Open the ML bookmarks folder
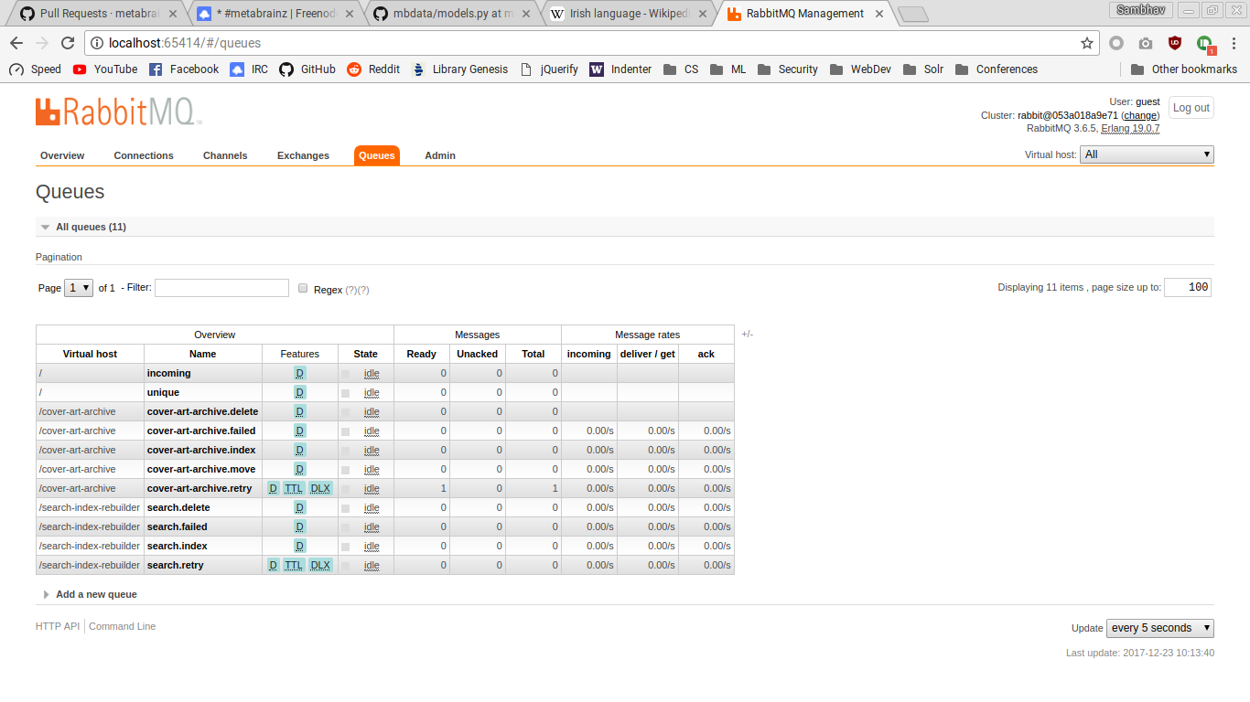Viewport: 1250px width, 702px height. [727, 69]
